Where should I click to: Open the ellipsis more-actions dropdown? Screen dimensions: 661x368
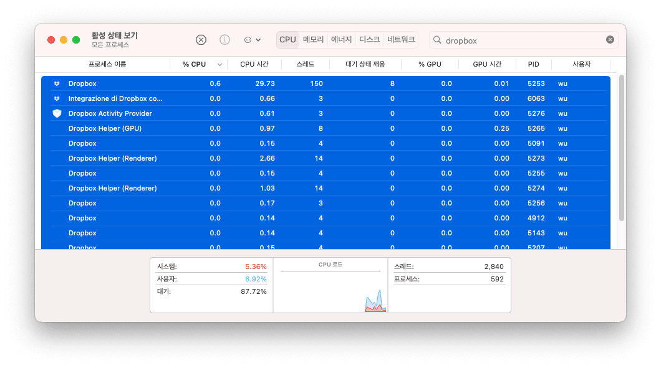tap(252, 40)
